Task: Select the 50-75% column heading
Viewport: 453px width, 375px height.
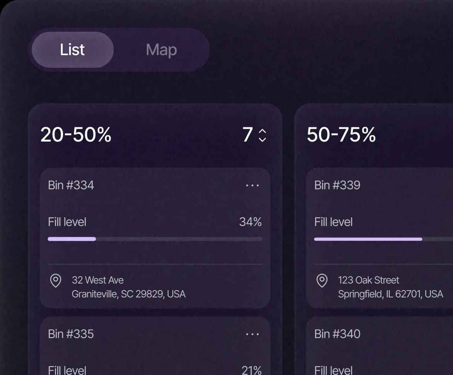Action: click(x=341, y=135)
